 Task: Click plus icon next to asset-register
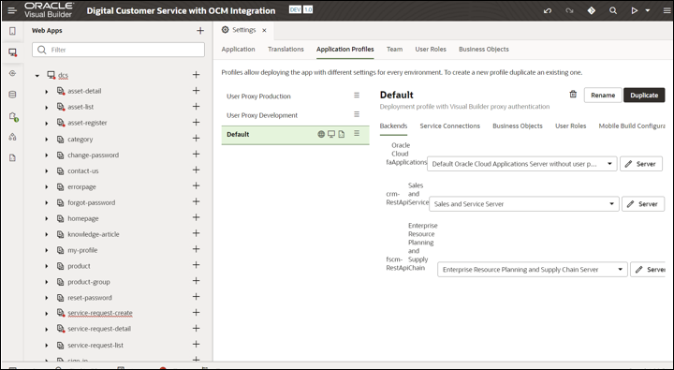point(196,122)
